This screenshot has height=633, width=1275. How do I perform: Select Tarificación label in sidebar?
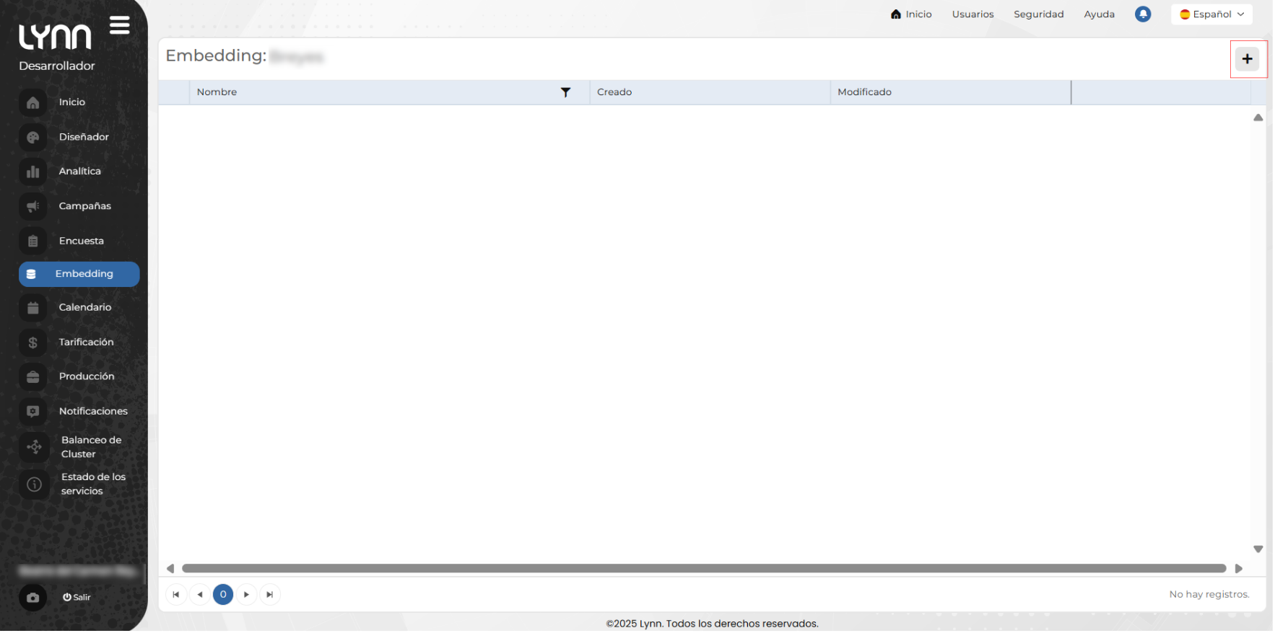coord(87,342)
